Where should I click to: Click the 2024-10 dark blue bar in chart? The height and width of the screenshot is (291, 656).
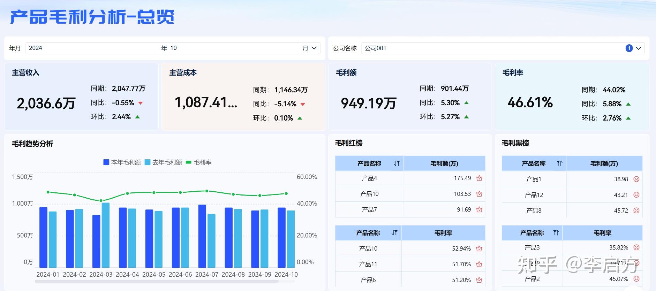click(281, 238)
